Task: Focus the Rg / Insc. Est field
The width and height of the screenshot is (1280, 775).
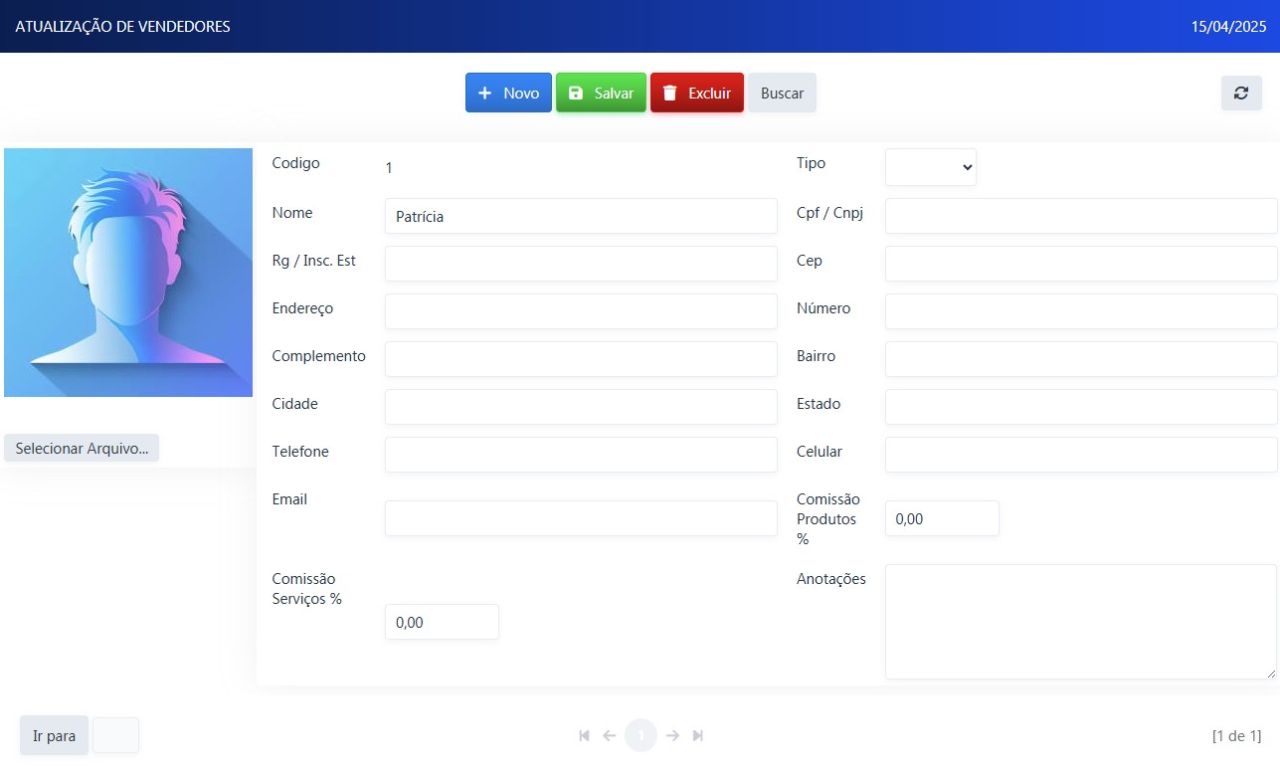Action: 581,264
